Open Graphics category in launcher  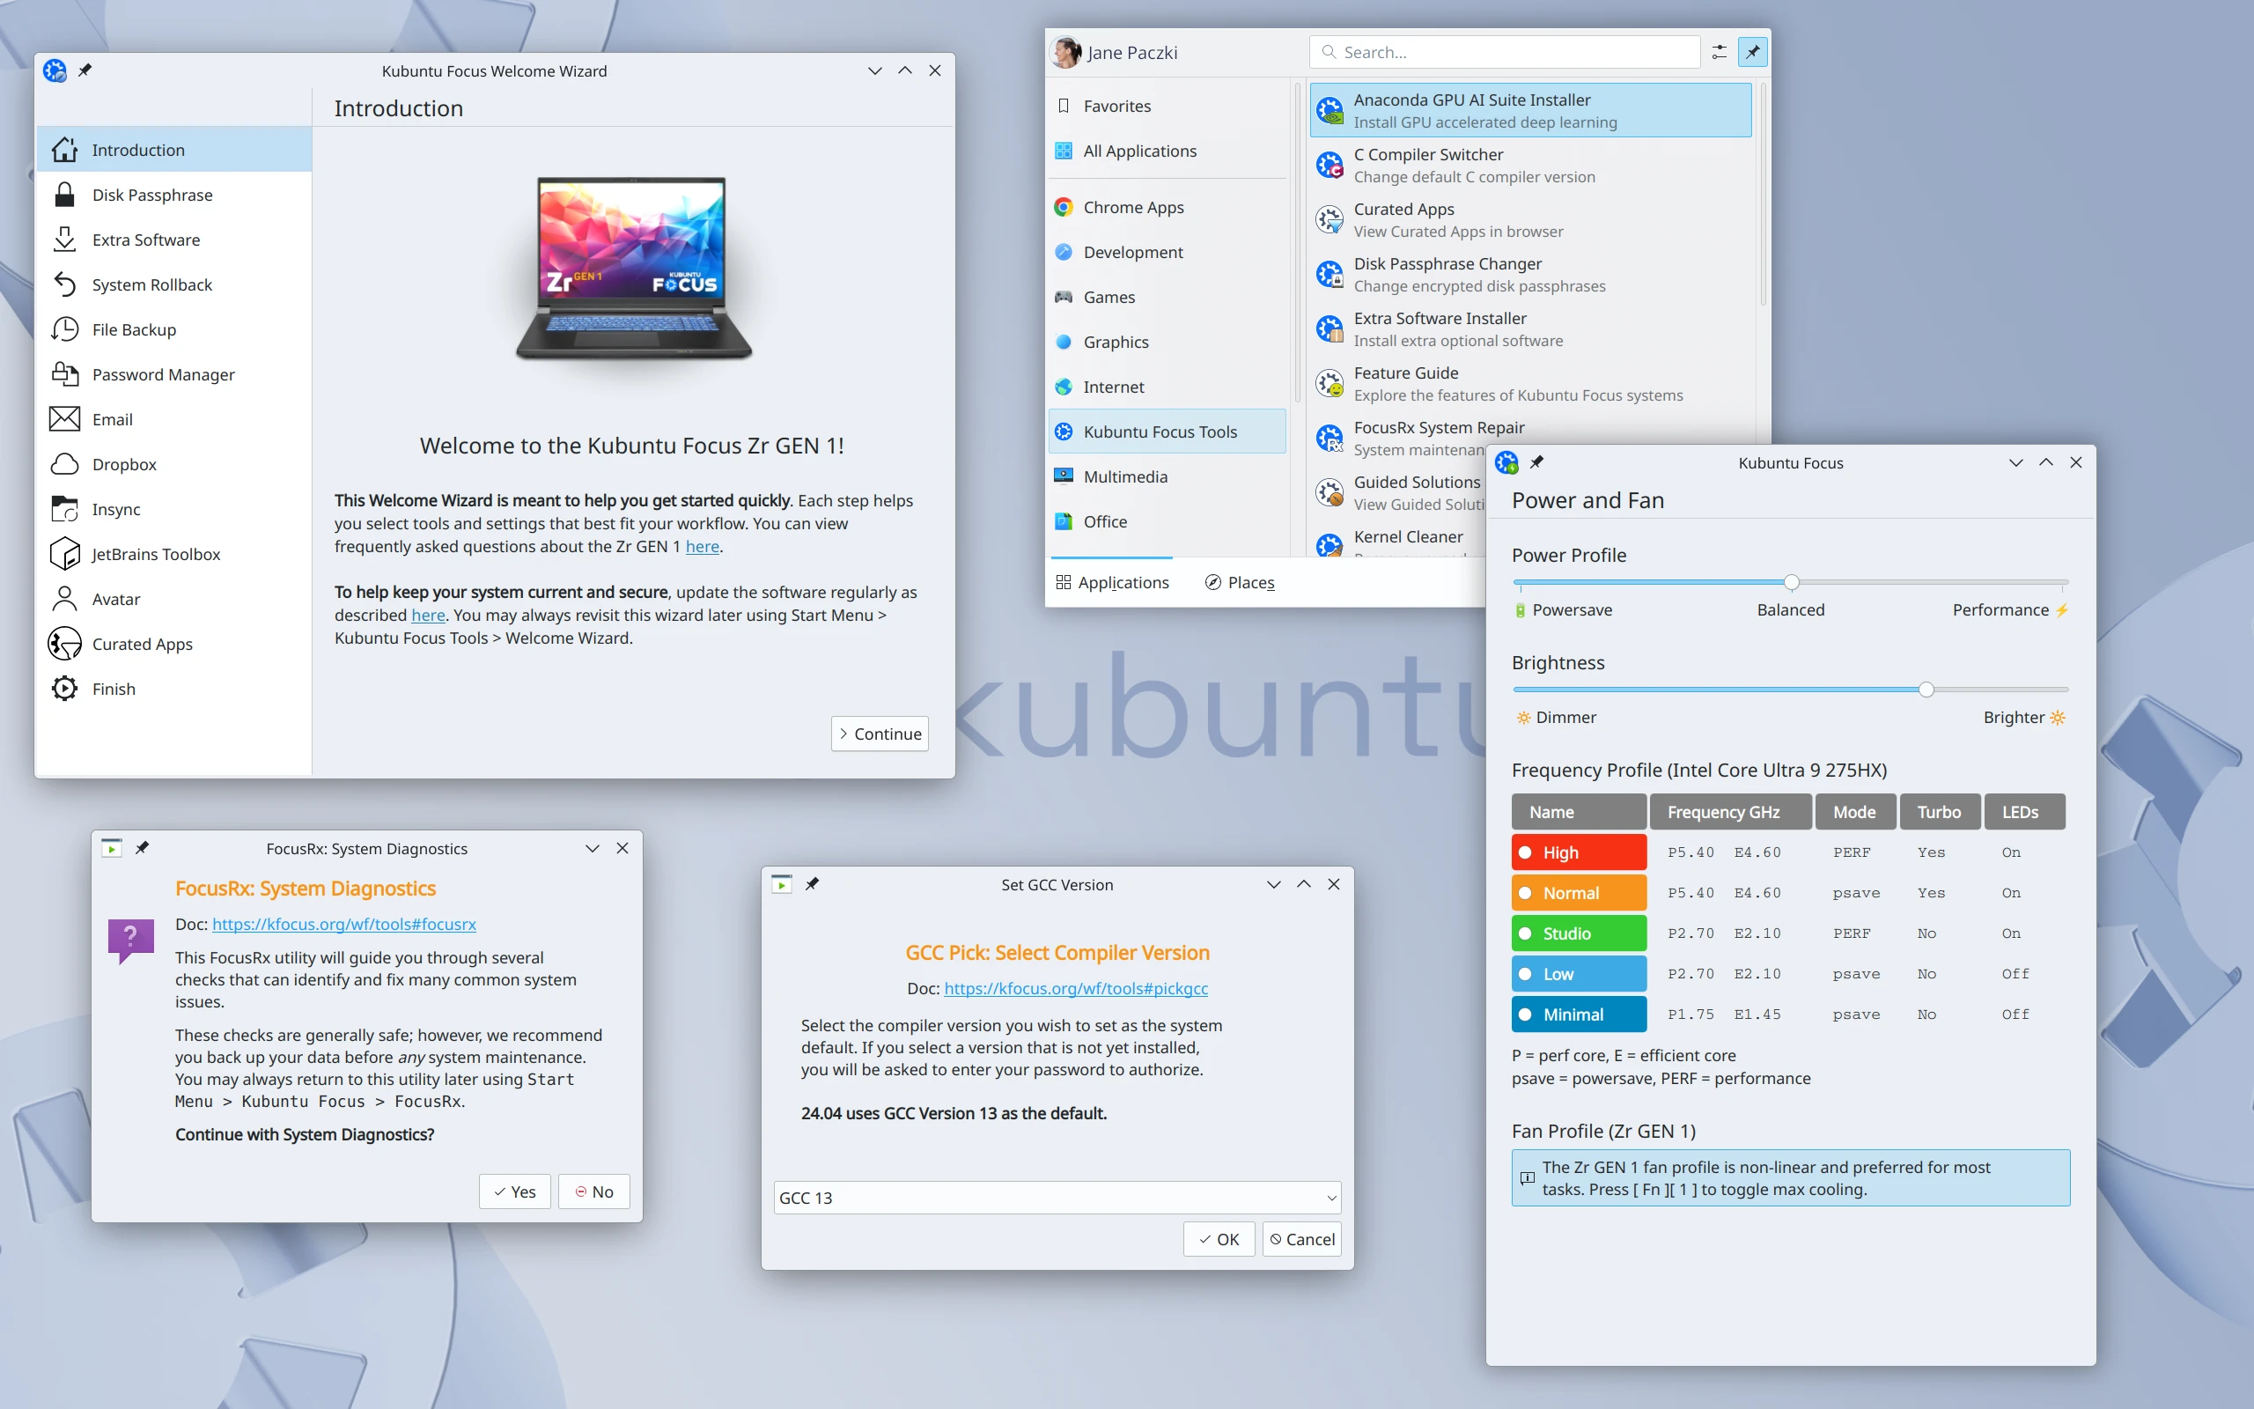[x=1167, y=342]
